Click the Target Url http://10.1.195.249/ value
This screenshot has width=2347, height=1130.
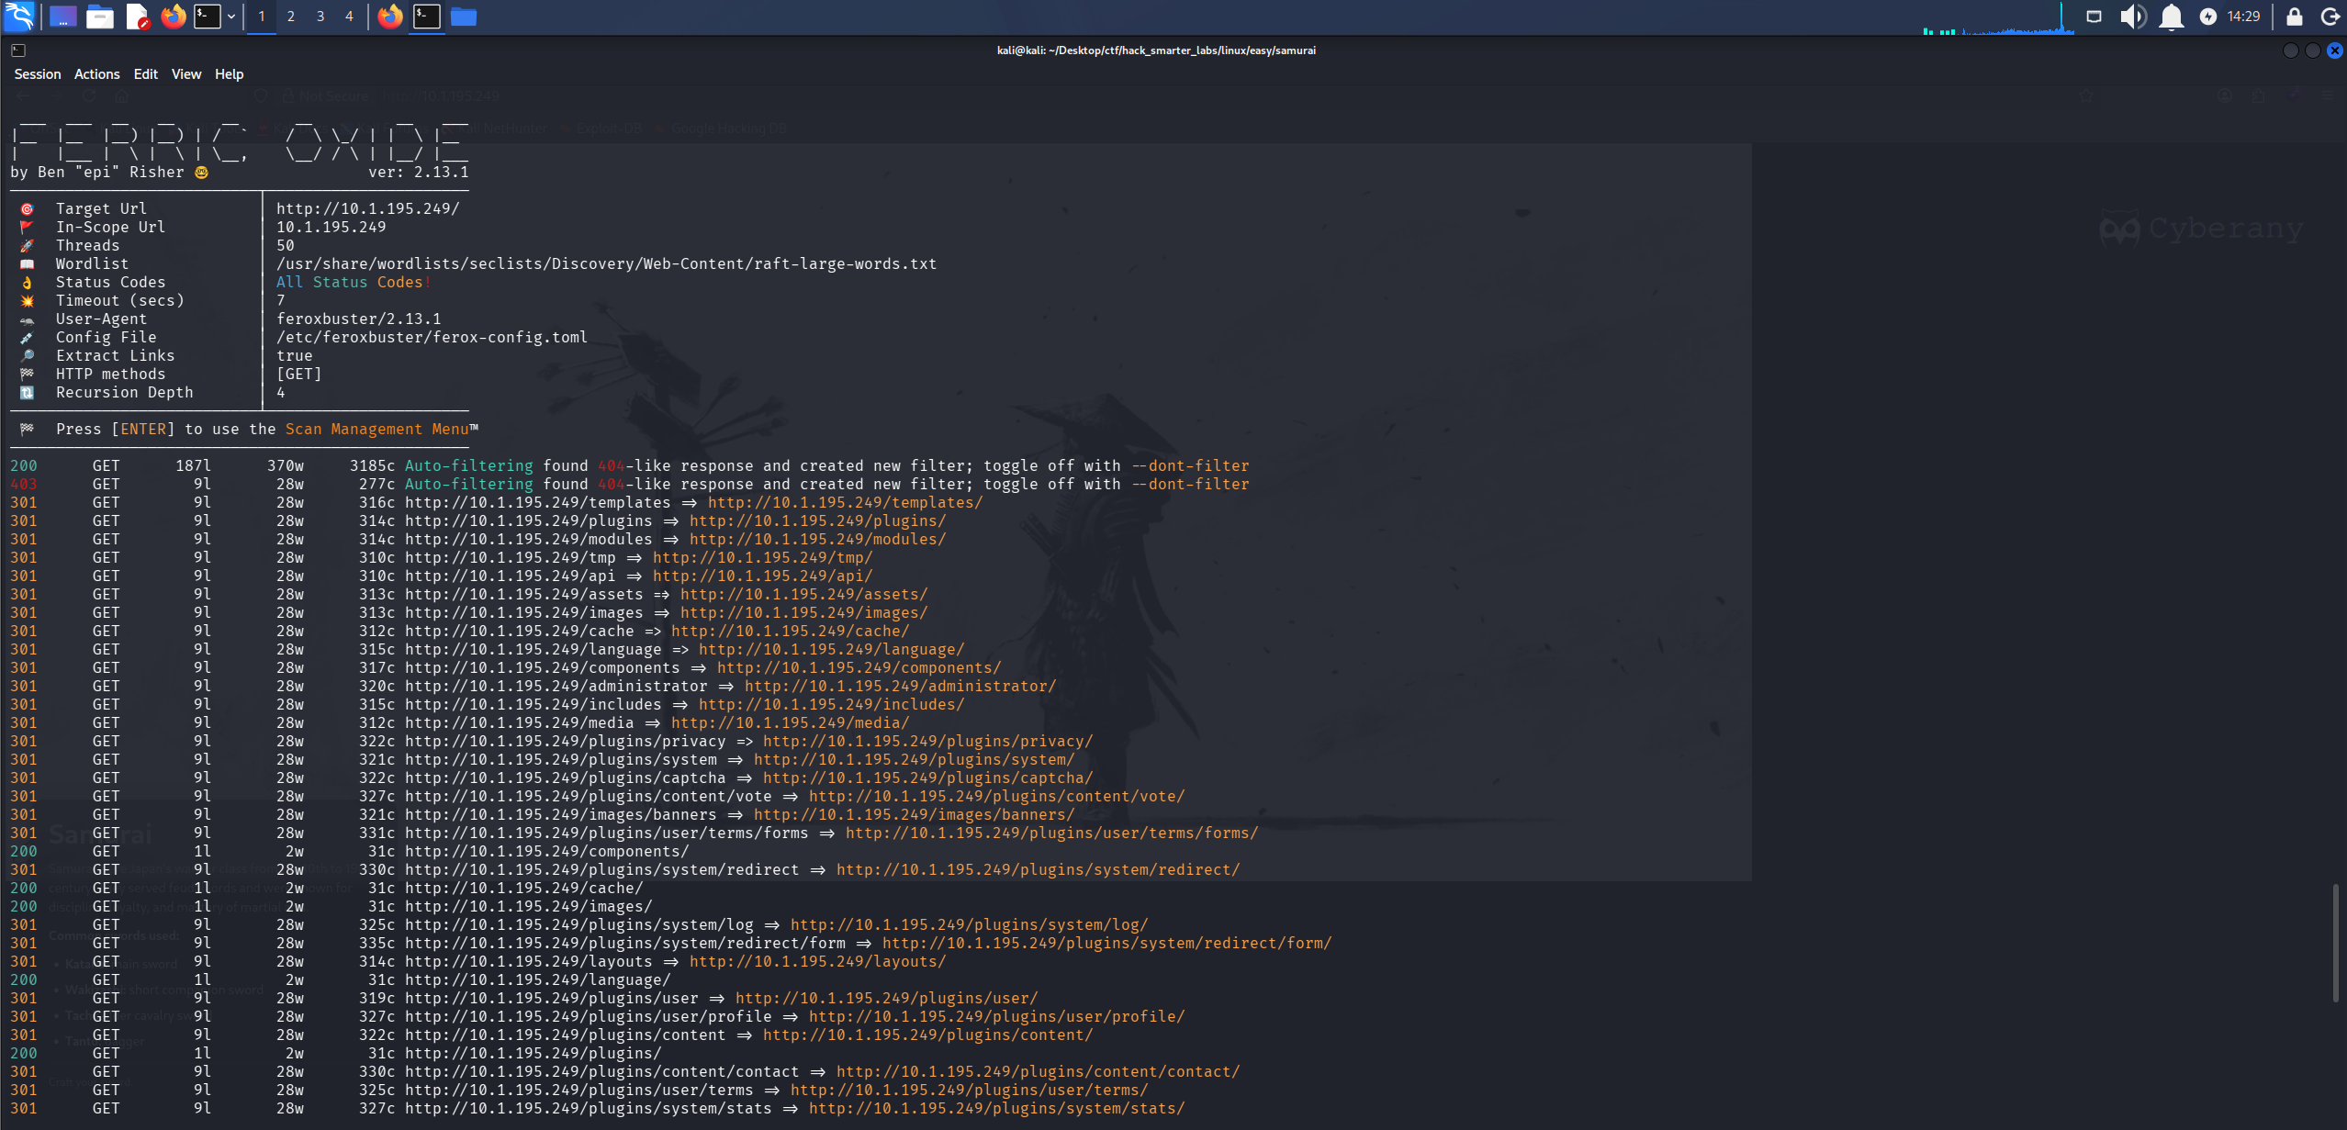tap(367, 208)
